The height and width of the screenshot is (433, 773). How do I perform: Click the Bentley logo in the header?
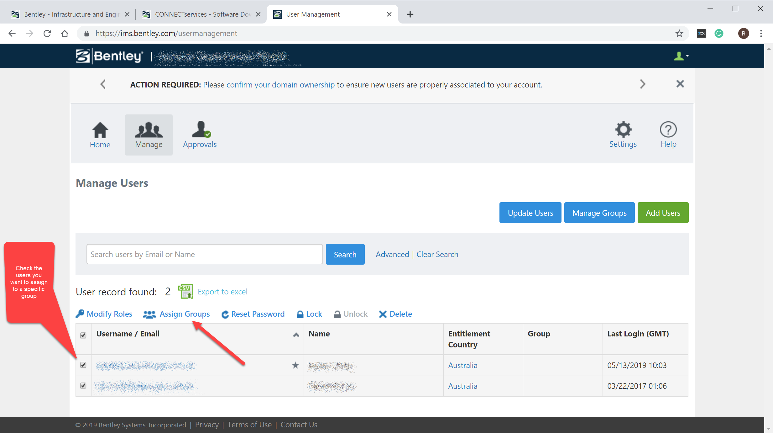pyautogui.click(x=109, y=56)
